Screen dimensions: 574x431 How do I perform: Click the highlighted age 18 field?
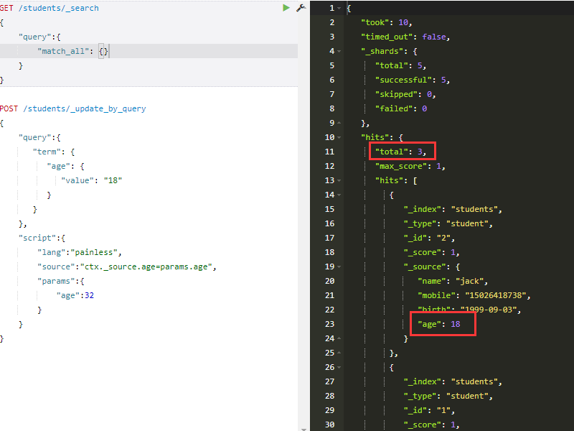tap(441, 324)
